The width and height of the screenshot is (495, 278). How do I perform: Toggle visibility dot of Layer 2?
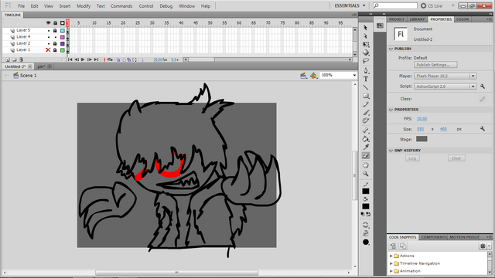tap(49, 43)
